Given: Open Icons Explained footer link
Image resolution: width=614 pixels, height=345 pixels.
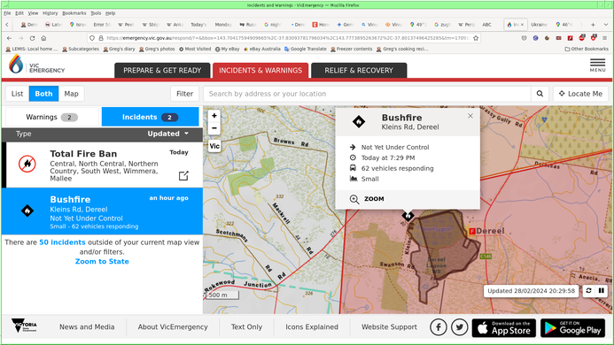Looking at the screenshot, I should tap(312, 327).
